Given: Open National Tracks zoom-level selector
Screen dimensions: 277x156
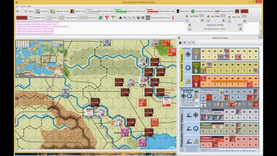Looking at the screenshot, I should (189, 42).
